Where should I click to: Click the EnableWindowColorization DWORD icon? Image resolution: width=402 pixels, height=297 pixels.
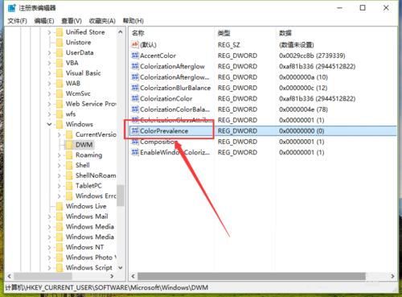[135, 152]
